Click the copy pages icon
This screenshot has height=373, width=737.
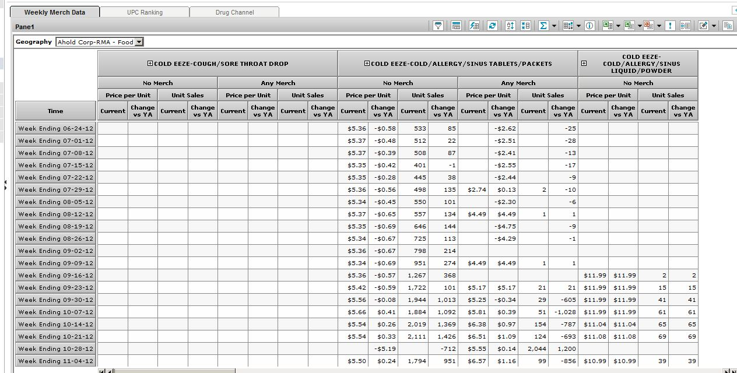coord(728,26)
